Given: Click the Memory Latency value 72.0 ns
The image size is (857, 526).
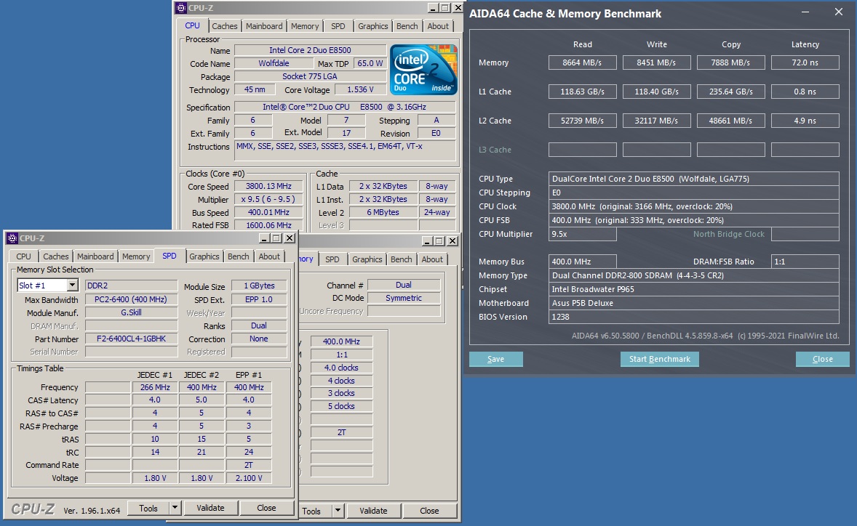Looking at the screenshot, I should (805, 62).
